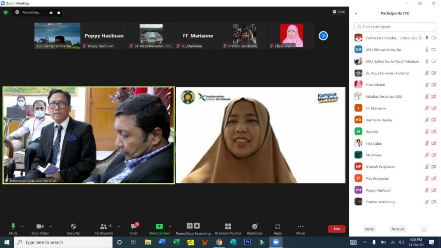The width and height of the screenshot is (441, 248).
Task: Mute the microphone
Action: click(13, 226)
